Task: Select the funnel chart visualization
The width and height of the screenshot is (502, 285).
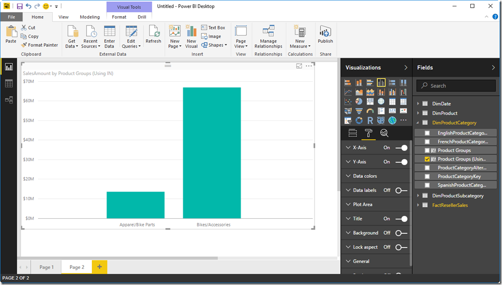Action: (359, 111)
